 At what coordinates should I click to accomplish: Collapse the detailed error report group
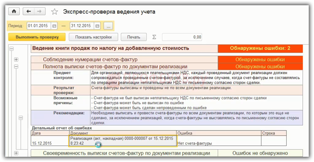click(21, 118)
